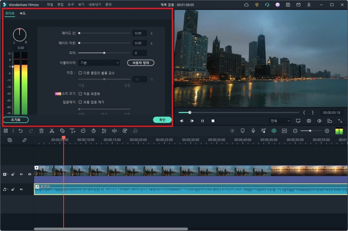The image size is (348, 231).
Task: Take a snapshot with the camera icon
Action: coord(309,121)
